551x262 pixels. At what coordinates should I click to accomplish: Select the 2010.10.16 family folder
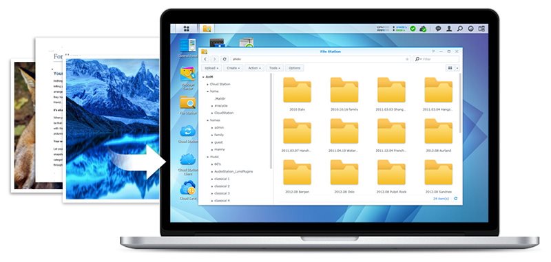tap(344, 90)
